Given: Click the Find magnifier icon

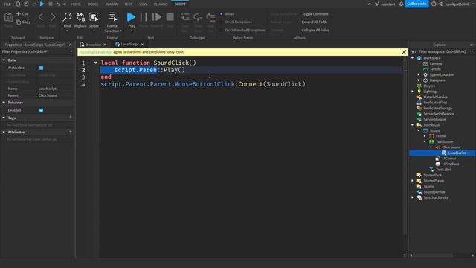Looking at the screenshot, I should tap(67, 17).
